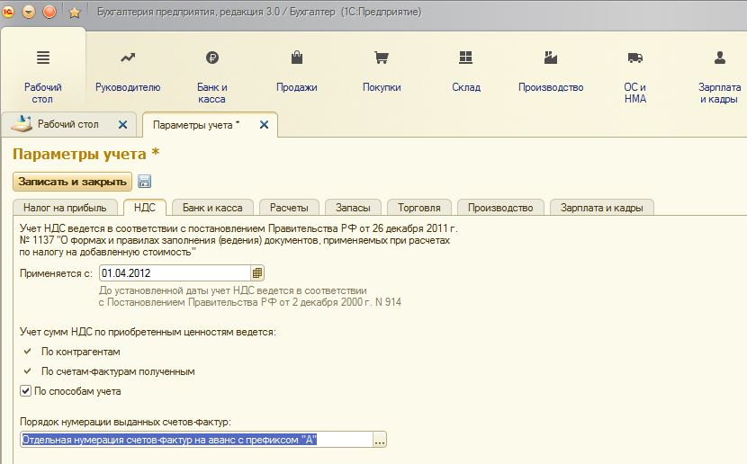The image size is (747, 464).
Task: Switch to the Налог на прибыль tab
Action: click(x=65, y=208)
